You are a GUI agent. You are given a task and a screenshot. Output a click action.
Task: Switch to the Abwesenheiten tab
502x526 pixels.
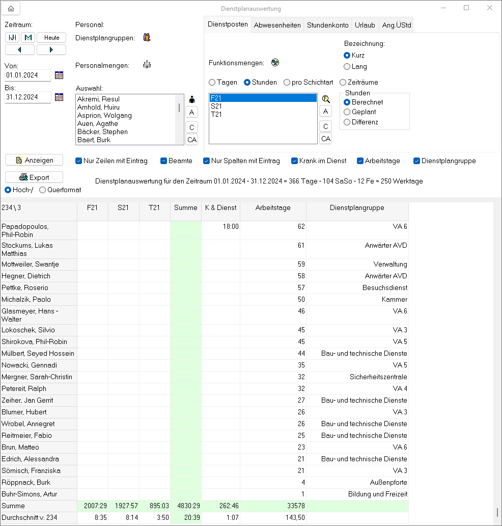click(277, 25)
